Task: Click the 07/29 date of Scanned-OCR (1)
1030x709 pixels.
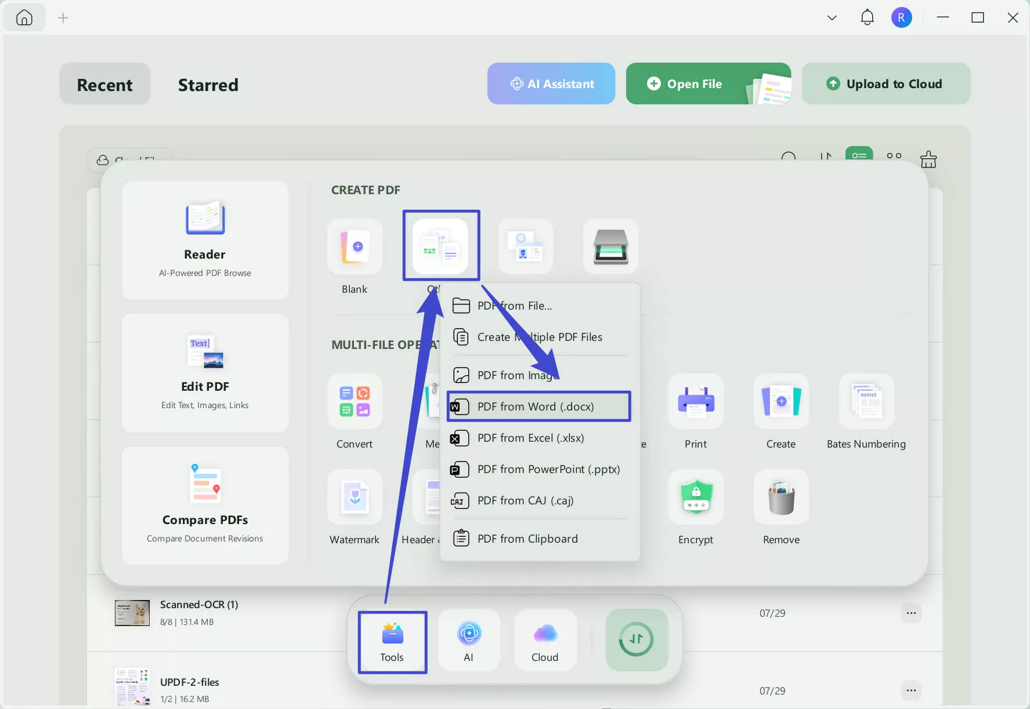Action: point(772,613)
